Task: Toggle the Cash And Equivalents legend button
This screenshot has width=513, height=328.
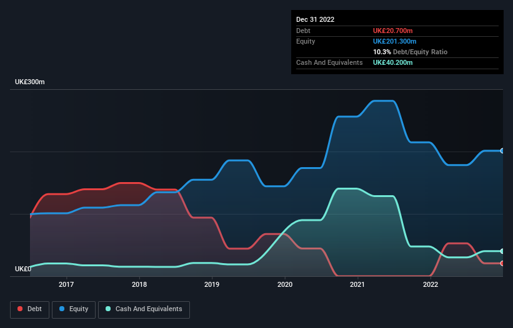Action: point(144,309)
